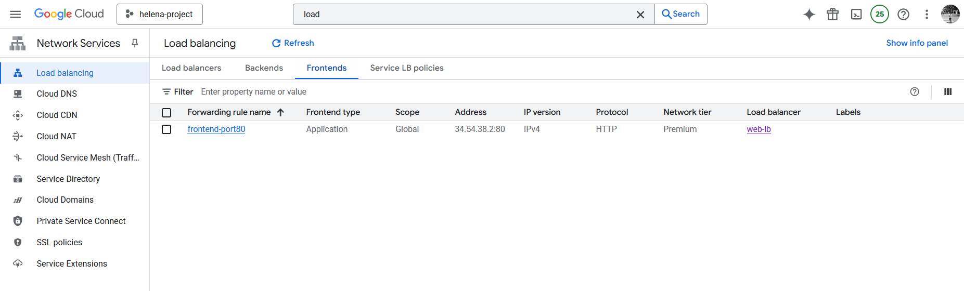Activate Cloud Shell terminal icon

[x=856, y=14]
